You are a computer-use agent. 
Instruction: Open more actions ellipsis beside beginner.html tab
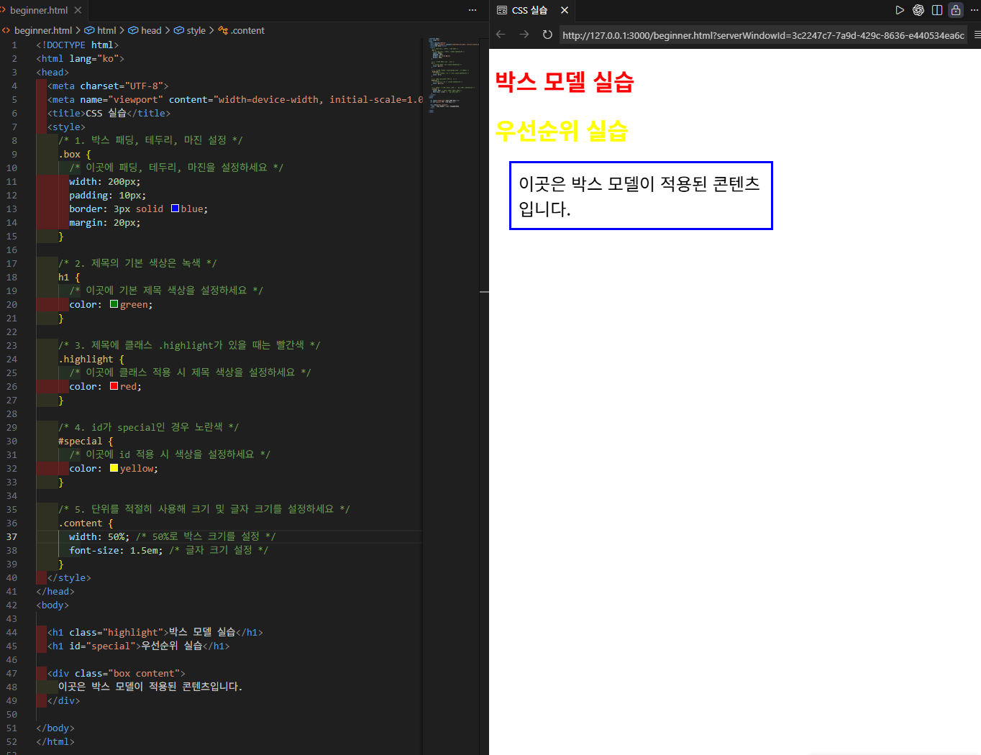(x=473, y=10)
